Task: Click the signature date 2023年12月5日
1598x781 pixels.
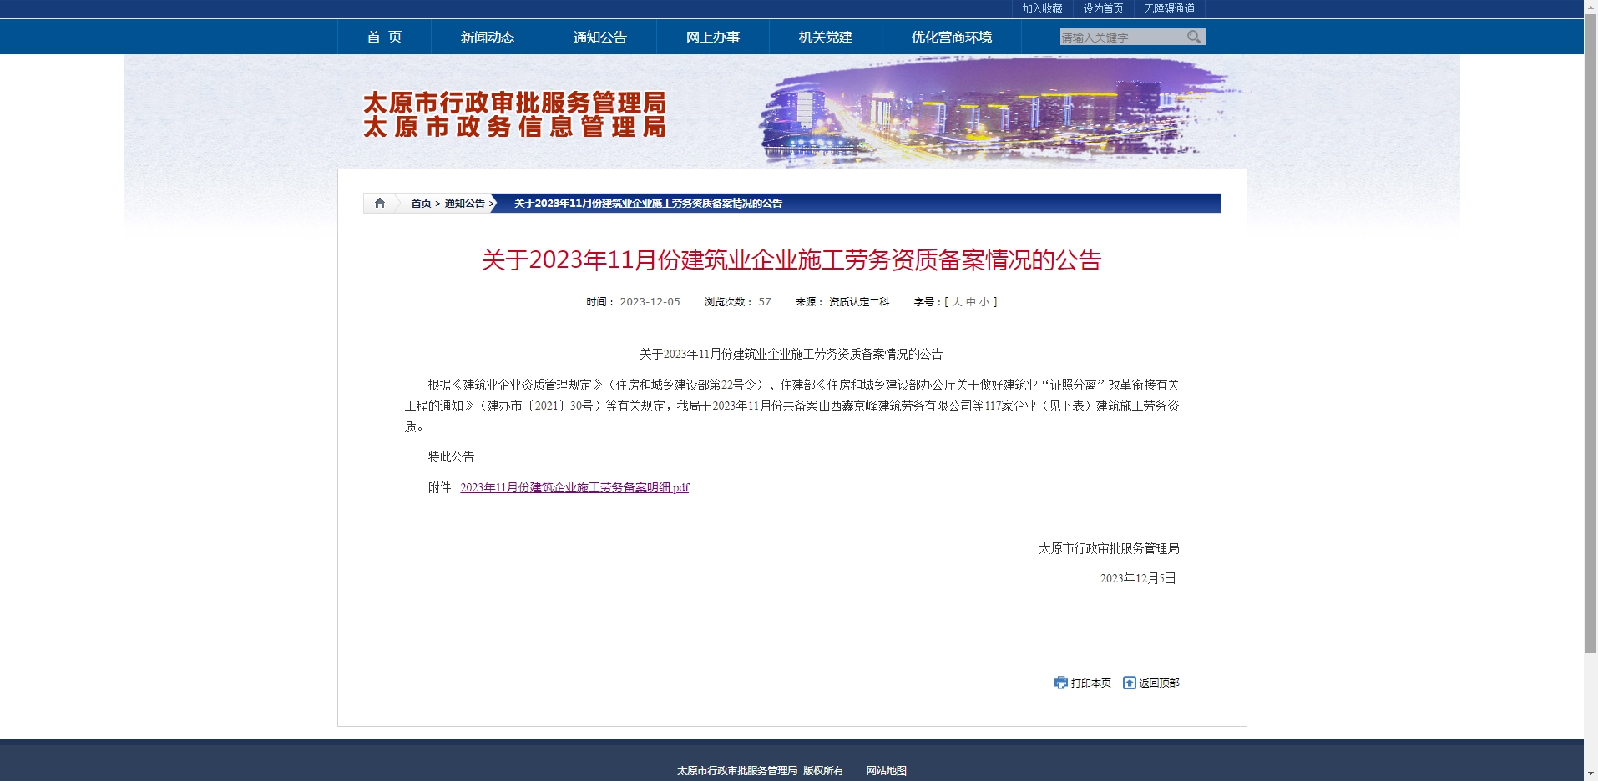Action: (x=1138, y=578)
